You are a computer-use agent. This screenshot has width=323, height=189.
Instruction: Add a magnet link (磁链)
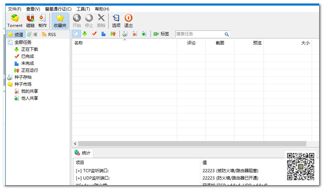(30, 21)
